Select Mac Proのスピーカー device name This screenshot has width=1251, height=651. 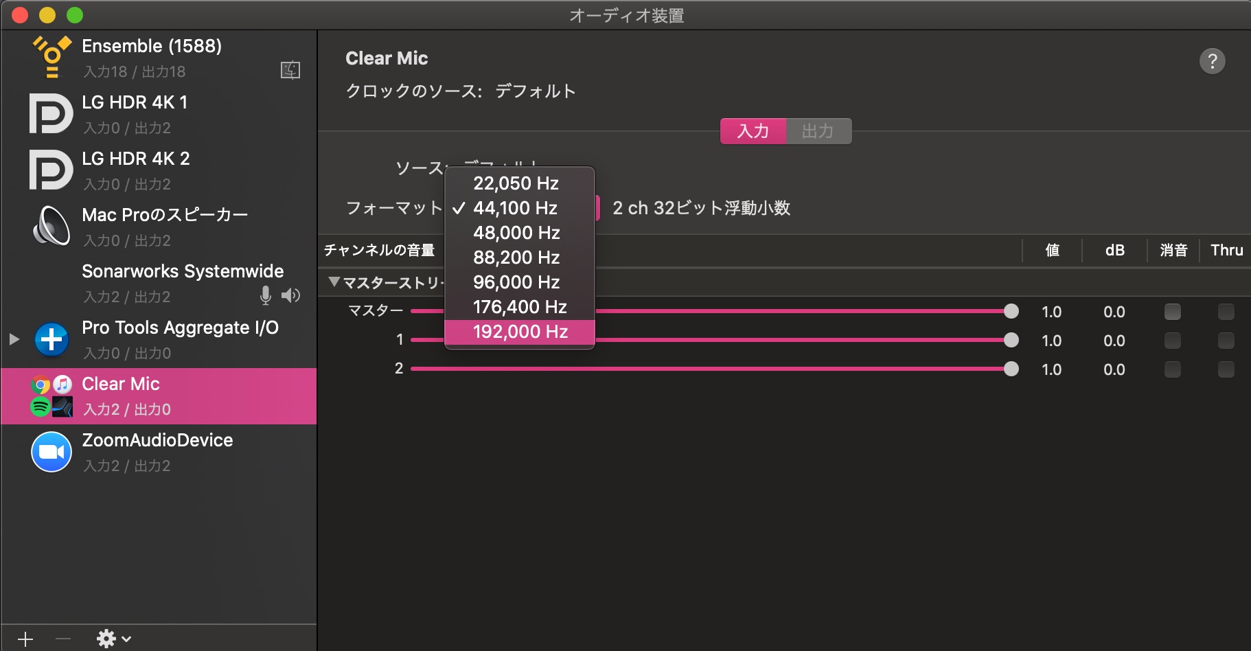click(x=165, y=215)
